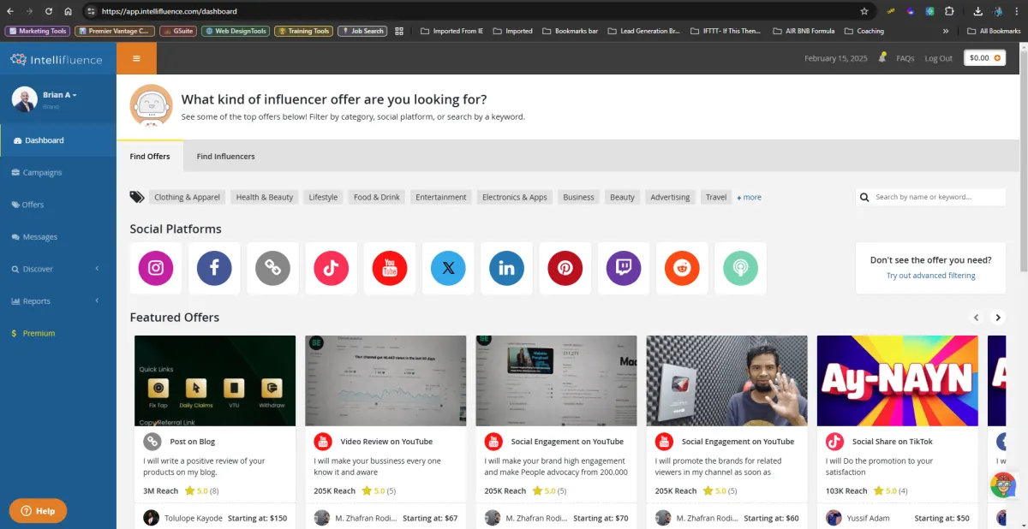The width and height of the screenshot is (1028, 529).
Task: Click the orange Help button
Action: (38, 511)
